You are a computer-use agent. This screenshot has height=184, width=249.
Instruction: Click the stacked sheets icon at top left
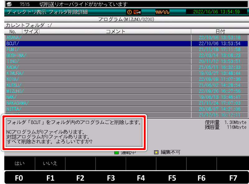9,4
